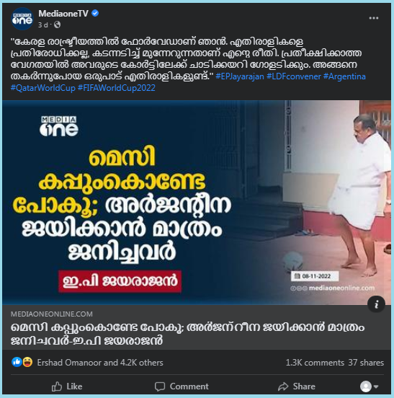Viewport: 394px width, 398px height.
Task: Click the thumbs-up Like button
Action: tap(67, 386)
